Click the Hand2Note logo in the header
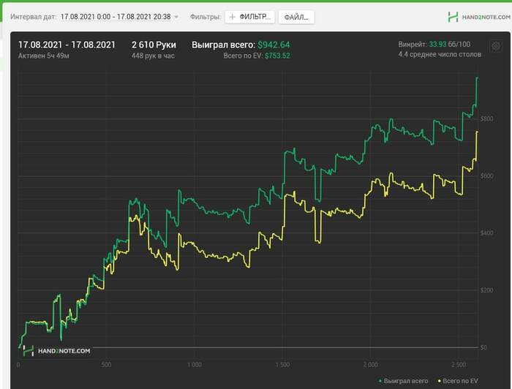Viewport: 512px width, 389px height. [x=479, y=17]
